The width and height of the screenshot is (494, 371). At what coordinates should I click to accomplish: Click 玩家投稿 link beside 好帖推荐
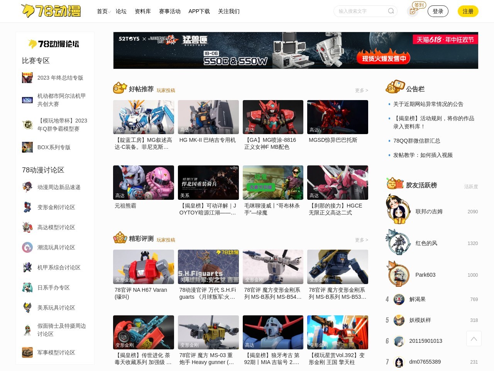point(166,90)
